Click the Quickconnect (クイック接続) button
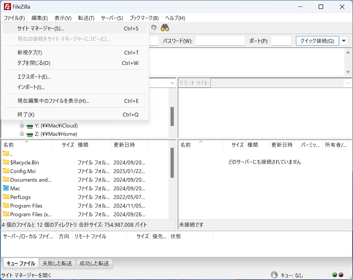Screen dimensions: 353x280 pos(317,41)
